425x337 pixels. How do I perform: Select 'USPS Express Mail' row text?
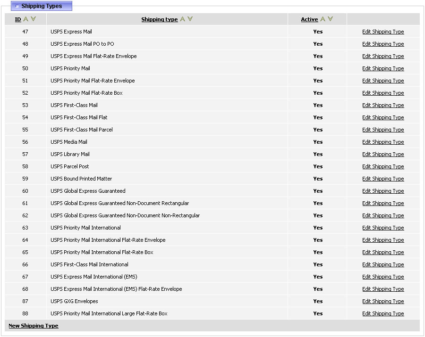tap(71, 32)
